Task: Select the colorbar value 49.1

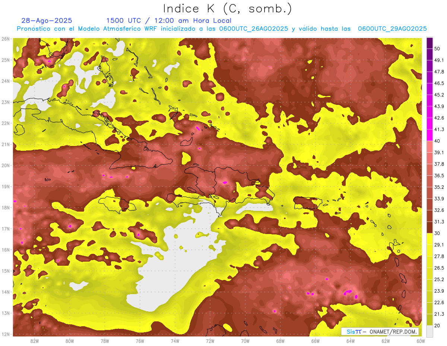Action: pos(439,60)
